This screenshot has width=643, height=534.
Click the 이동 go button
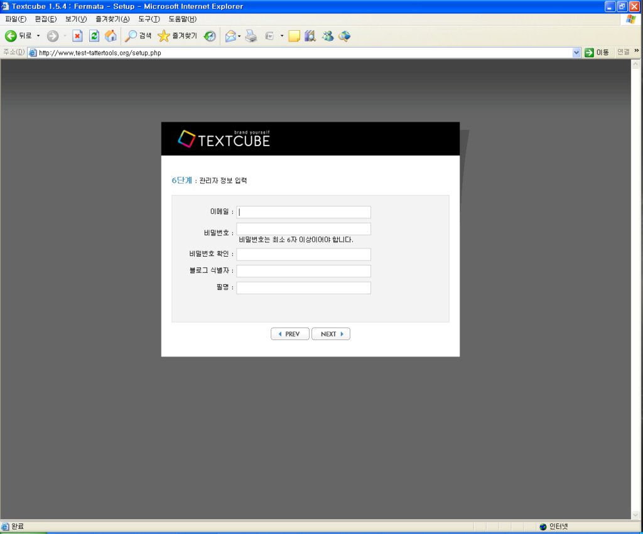[597, 53]
